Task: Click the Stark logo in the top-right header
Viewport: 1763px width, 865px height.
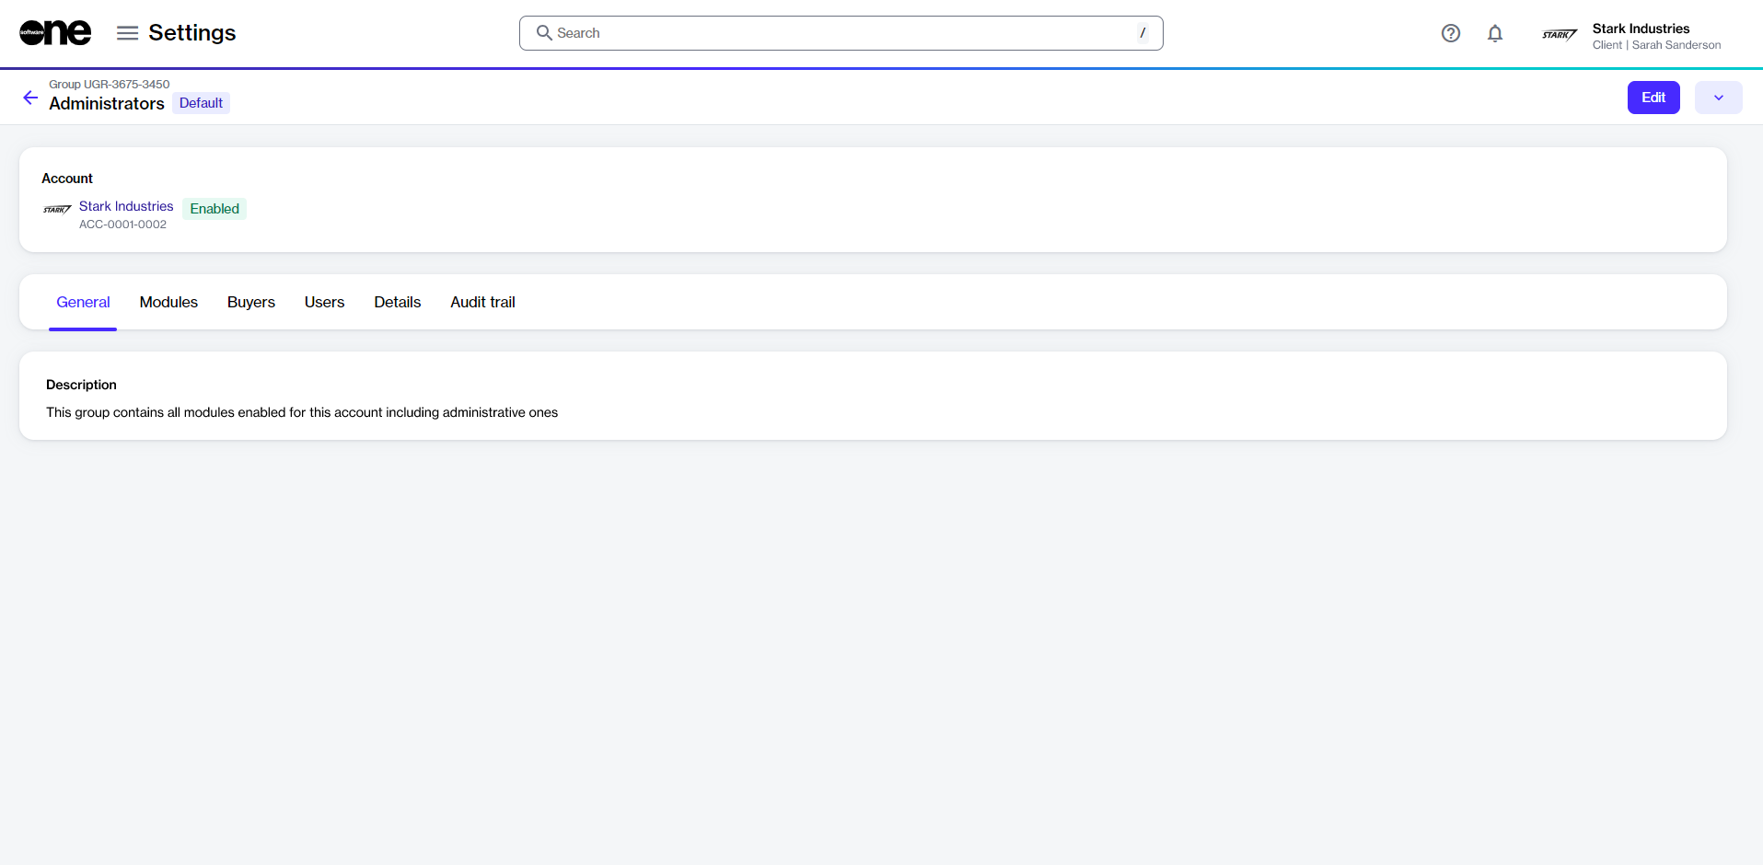Action: (1560, 35)
